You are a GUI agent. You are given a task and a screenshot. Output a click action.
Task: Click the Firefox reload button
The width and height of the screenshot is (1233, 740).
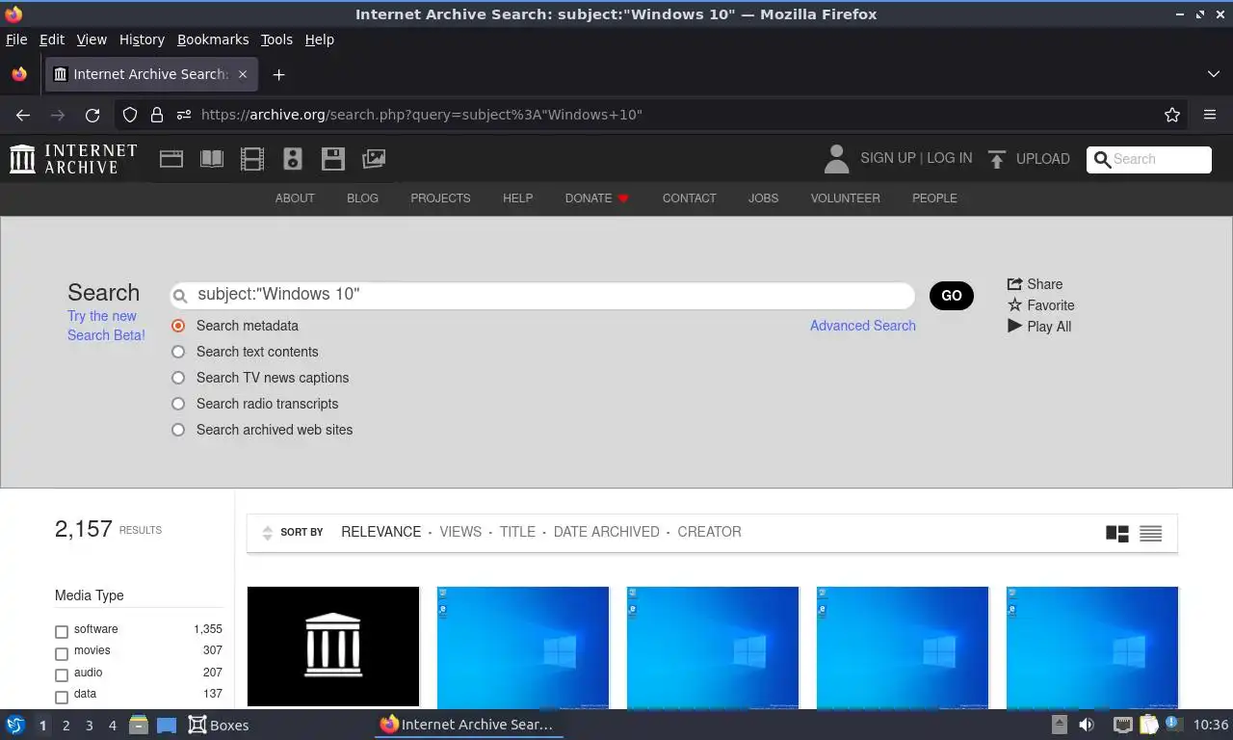pos(92,115)
